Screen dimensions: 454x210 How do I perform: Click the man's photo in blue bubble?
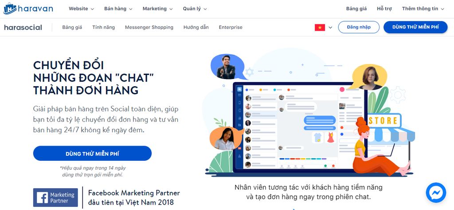227,67
